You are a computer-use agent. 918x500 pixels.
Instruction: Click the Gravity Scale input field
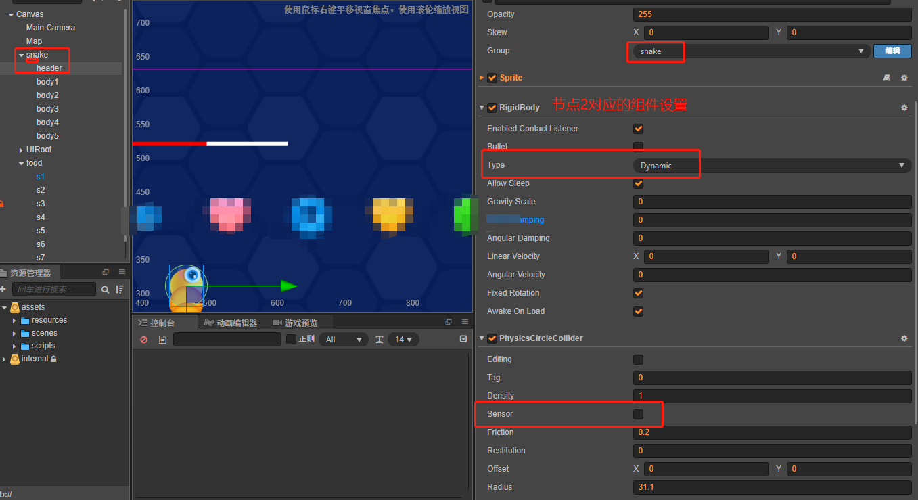[773, 202]
